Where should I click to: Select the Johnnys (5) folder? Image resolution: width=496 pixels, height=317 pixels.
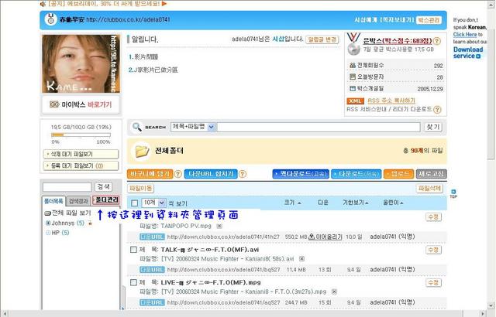pyautogui.click(x=67, y=223)
